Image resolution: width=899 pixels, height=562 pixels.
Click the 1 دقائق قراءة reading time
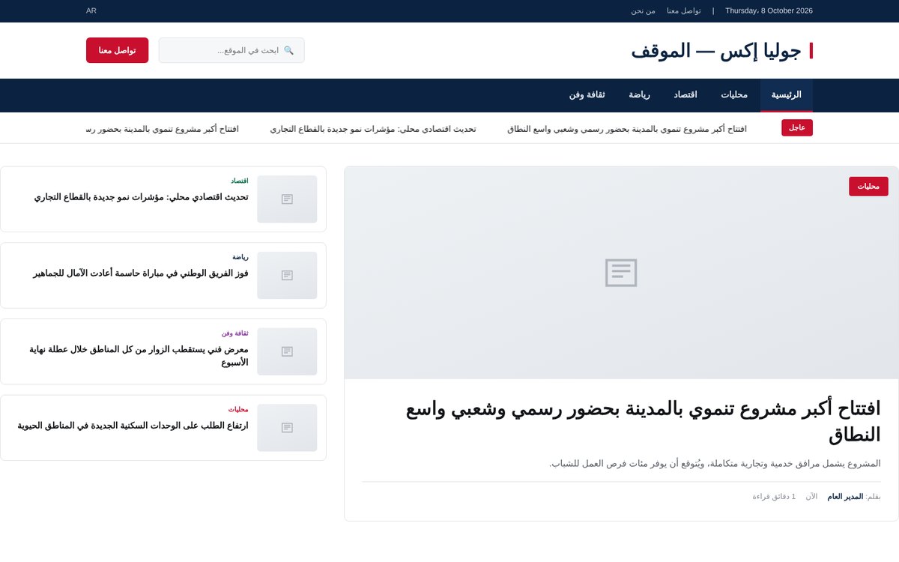point(775,496)
